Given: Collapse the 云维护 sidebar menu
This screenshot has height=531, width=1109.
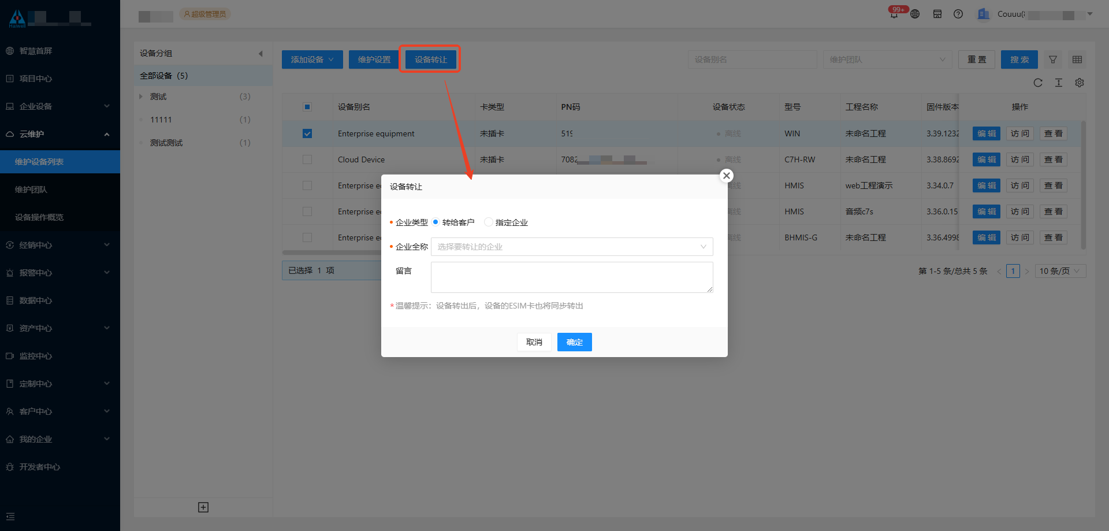Looking at the screenshot, I should pos(60,134).
